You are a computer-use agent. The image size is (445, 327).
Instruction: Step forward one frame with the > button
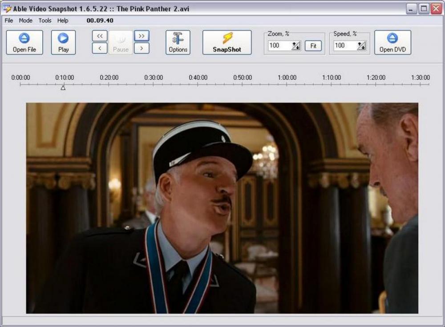point(142,48)
